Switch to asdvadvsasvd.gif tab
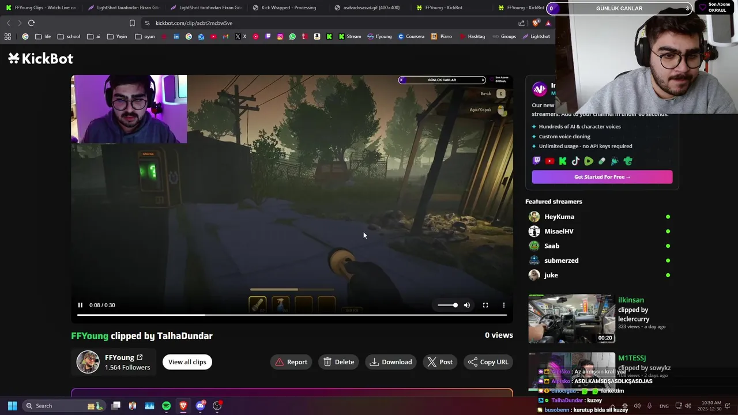 click(370, 7)
